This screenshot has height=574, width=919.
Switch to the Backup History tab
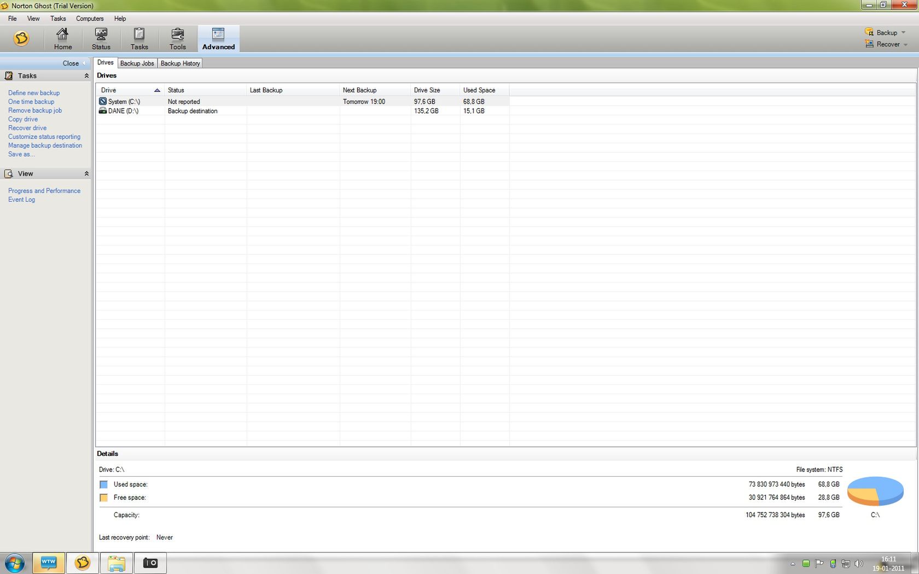click(180, 63)
